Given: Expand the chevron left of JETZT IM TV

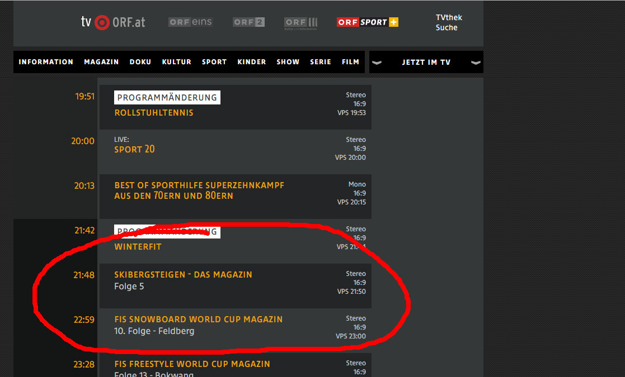Looking at the screenshot, I should [x=377, y=63].
